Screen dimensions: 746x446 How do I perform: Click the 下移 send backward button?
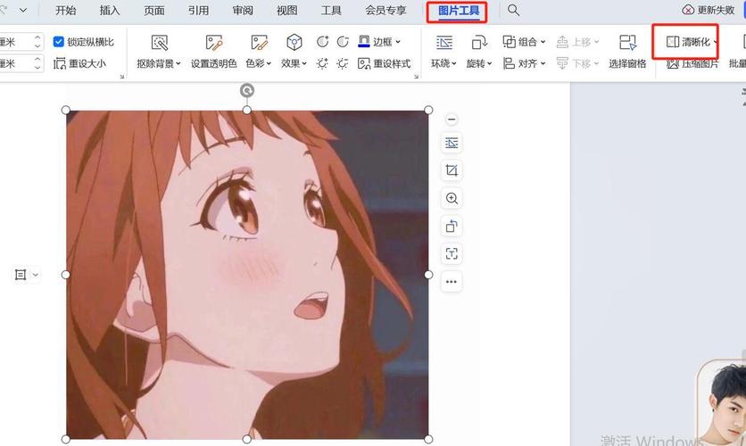click(x=577, y=63)
